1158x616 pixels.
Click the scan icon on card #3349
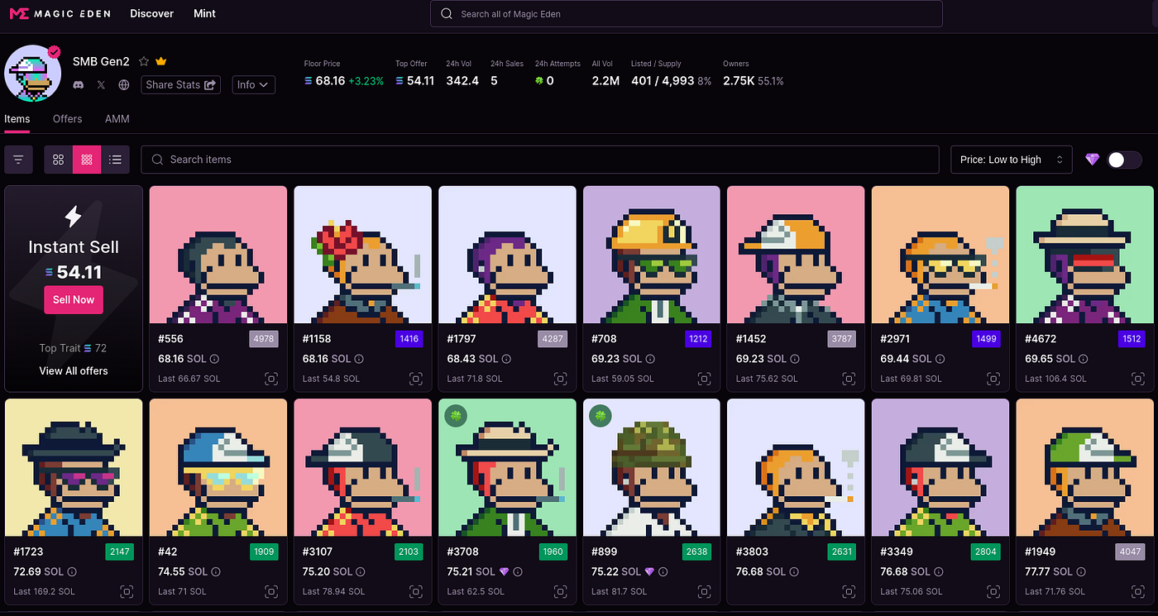tap(993, 592)
